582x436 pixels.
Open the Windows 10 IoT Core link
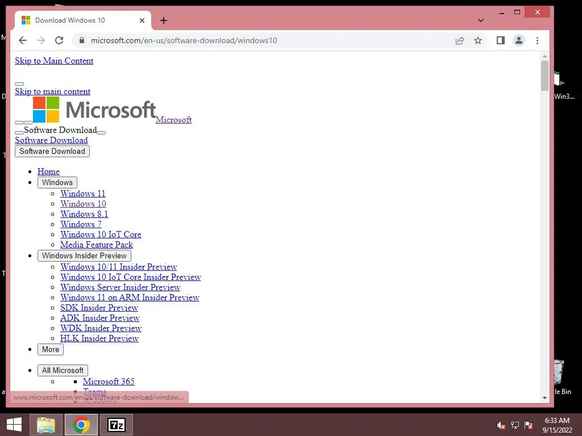(101, 234)
